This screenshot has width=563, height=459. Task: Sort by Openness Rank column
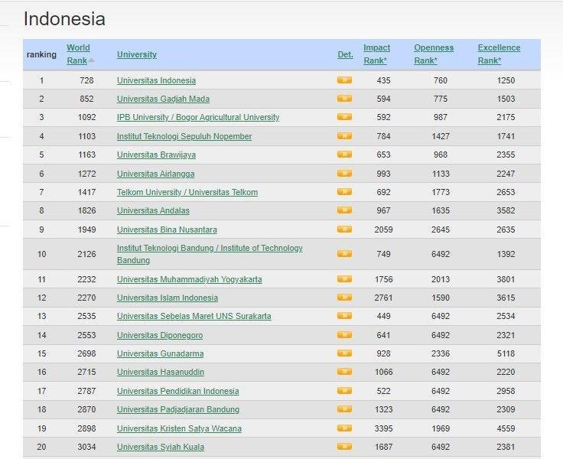(434, 54)
